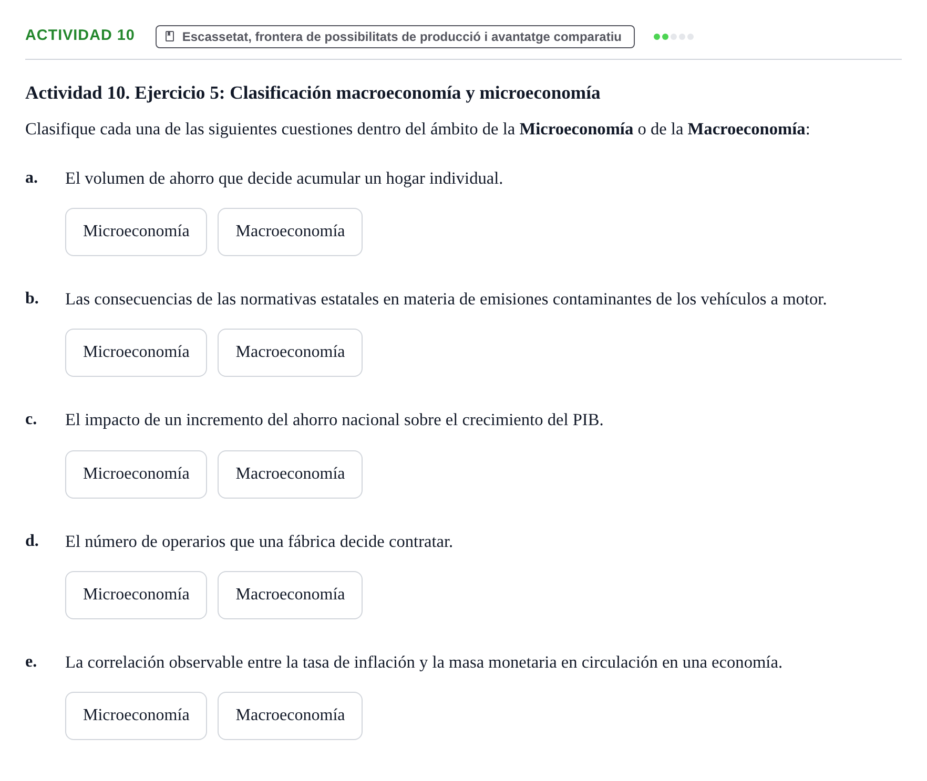The height and width of the screenshot is (781, 927).
Task: Click the progress dots indicator
Action: [x=673, y=37]
